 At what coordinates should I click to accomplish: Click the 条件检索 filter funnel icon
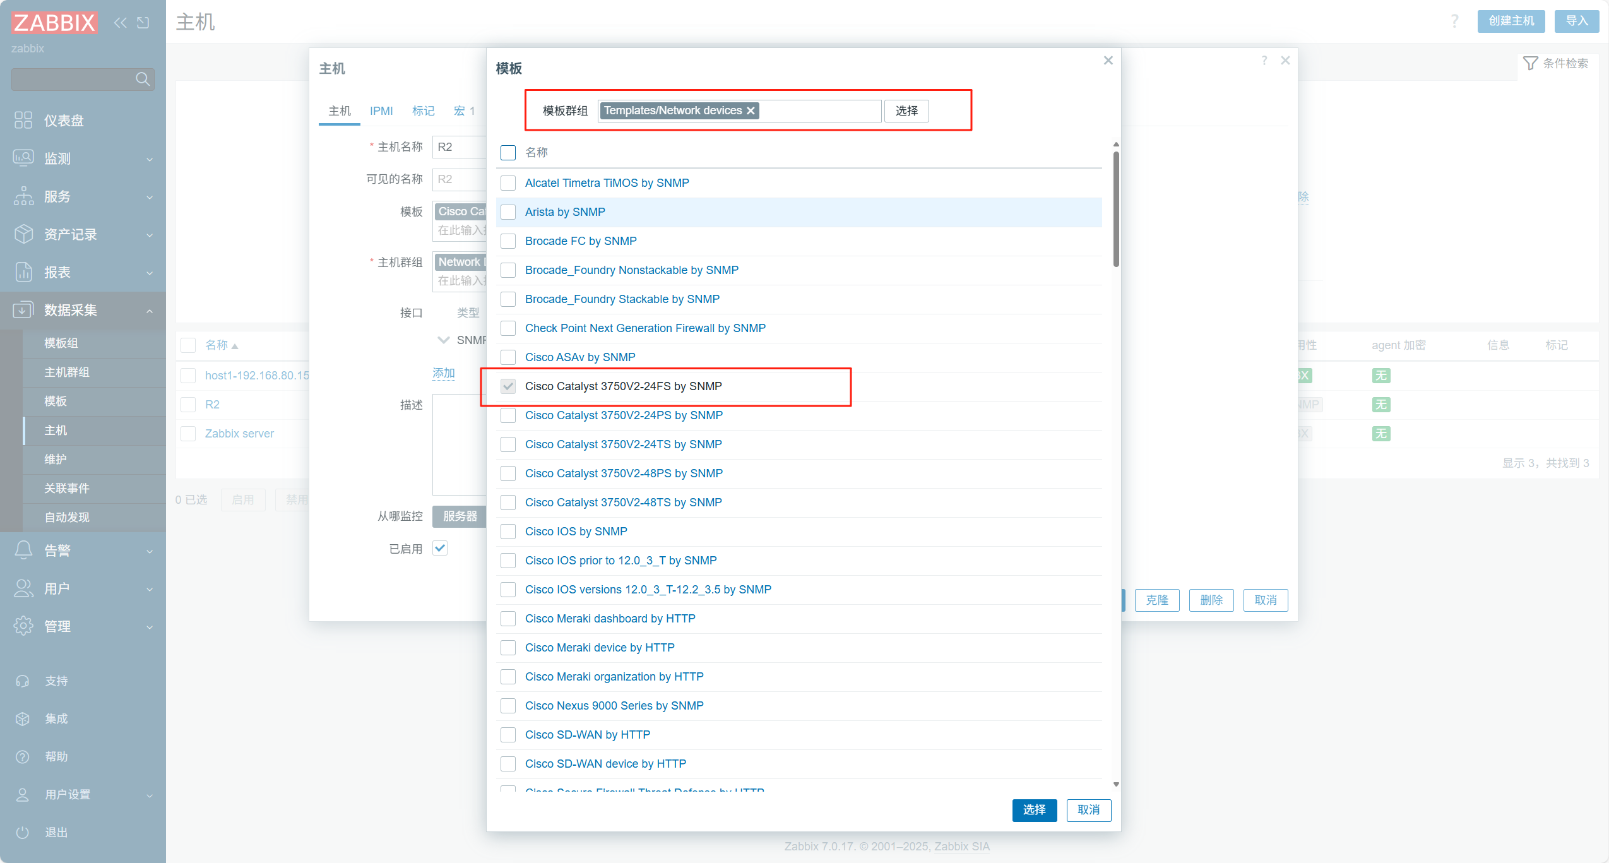click(1530, 63)
